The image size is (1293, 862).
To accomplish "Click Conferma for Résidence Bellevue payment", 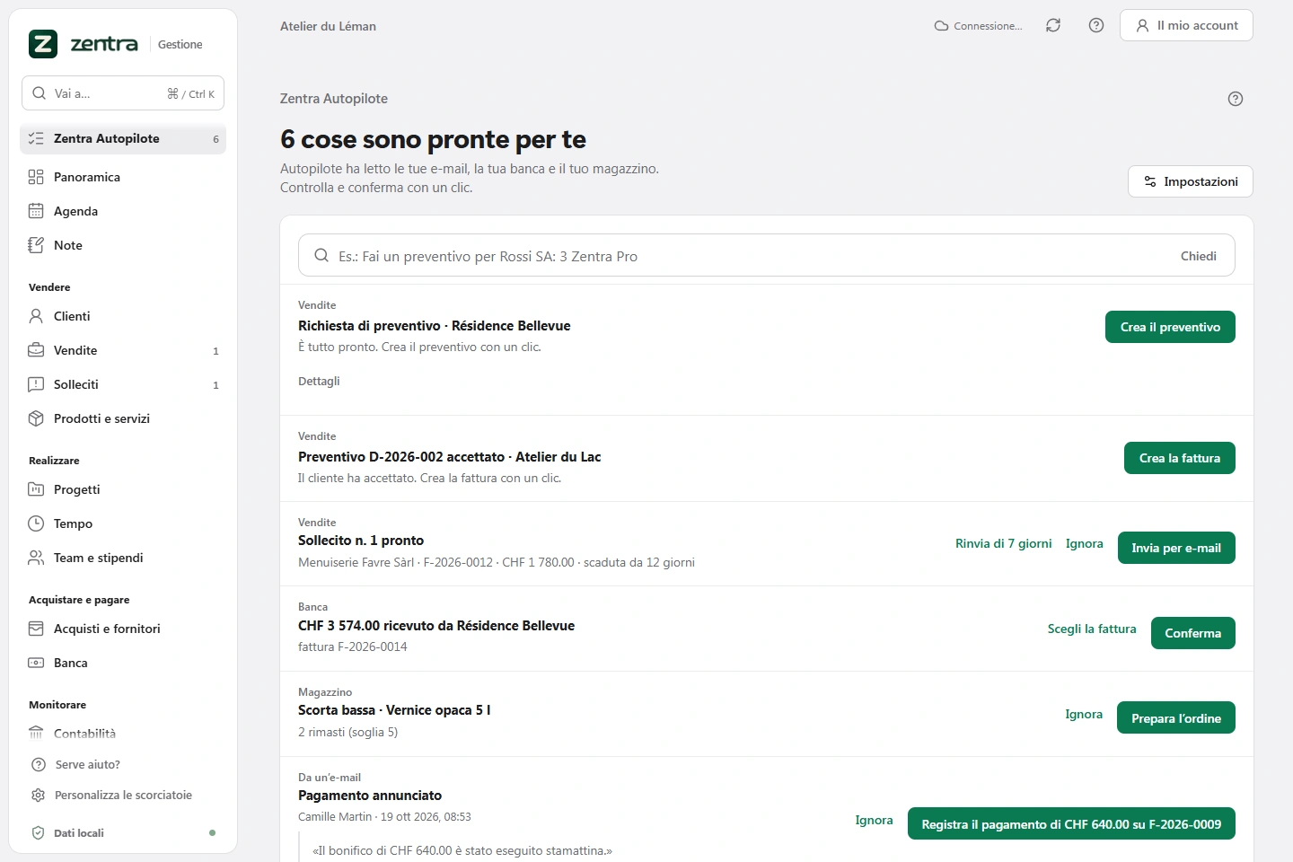I will [1193, 633].
